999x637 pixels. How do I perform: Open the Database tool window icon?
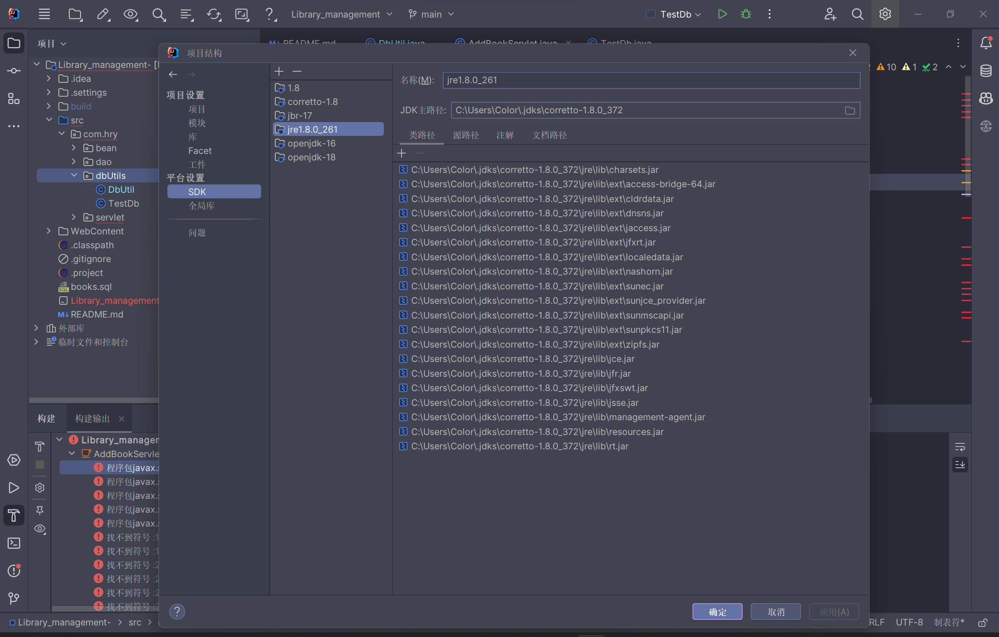[986, 71]
